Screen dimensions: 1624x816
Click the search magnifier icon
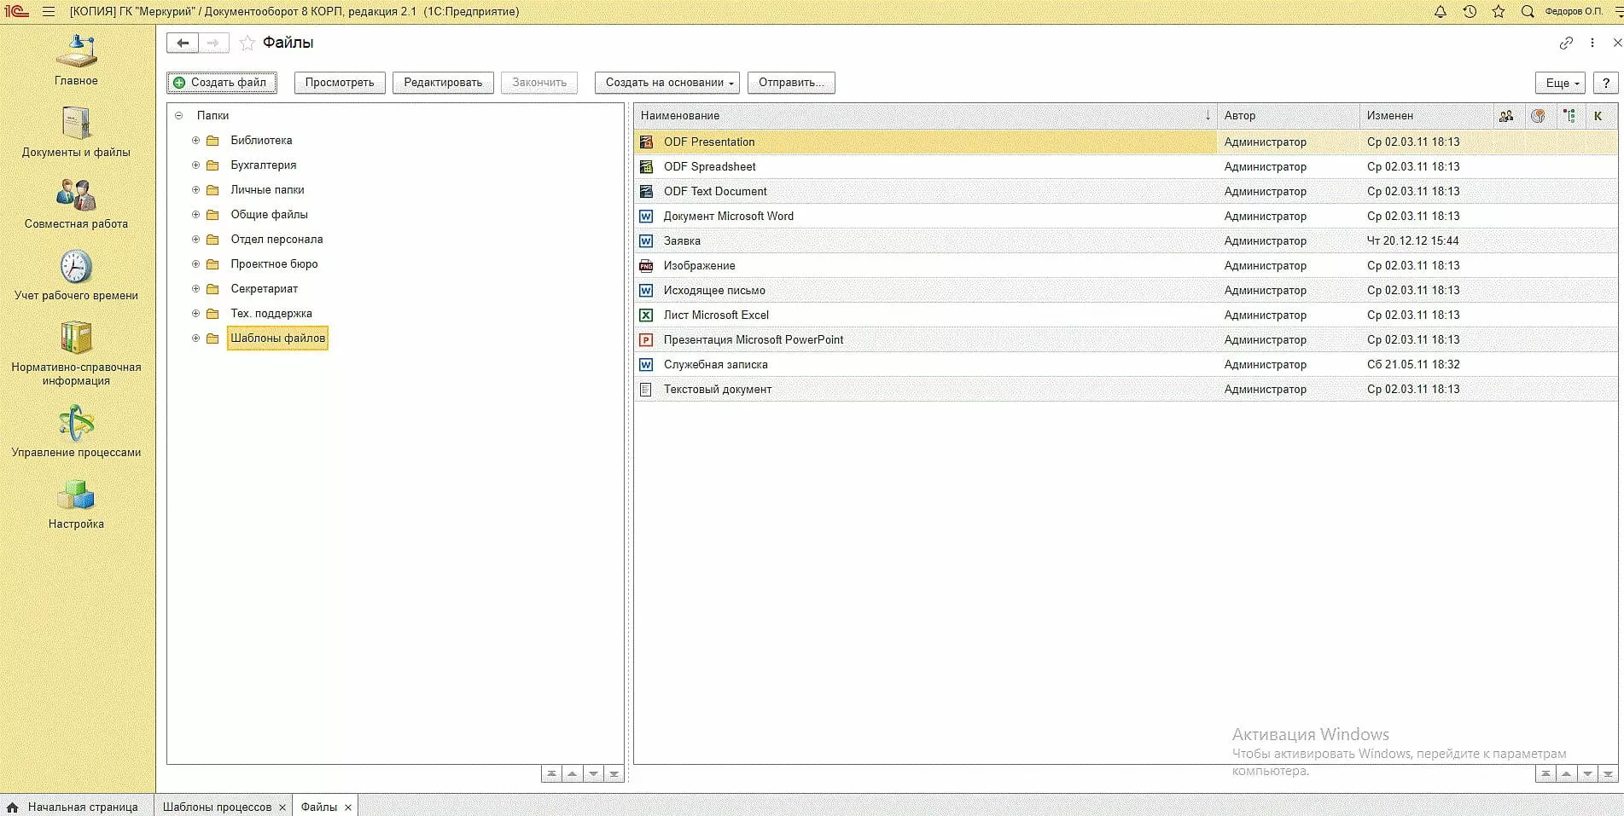tap(1528, 12)
